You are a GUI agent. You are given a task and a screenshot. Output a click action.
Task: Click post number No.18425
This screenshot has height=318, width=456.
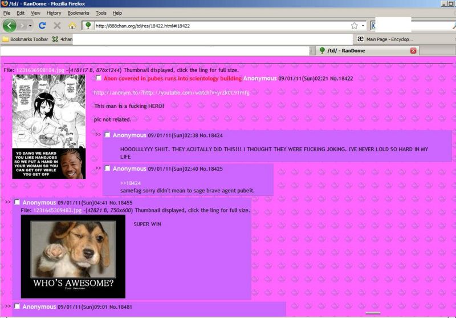[x=211, y=169]
